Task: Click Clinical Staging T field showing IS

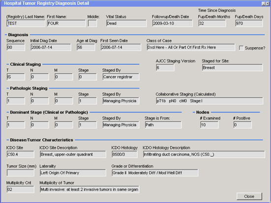Action: pos(16,77)
